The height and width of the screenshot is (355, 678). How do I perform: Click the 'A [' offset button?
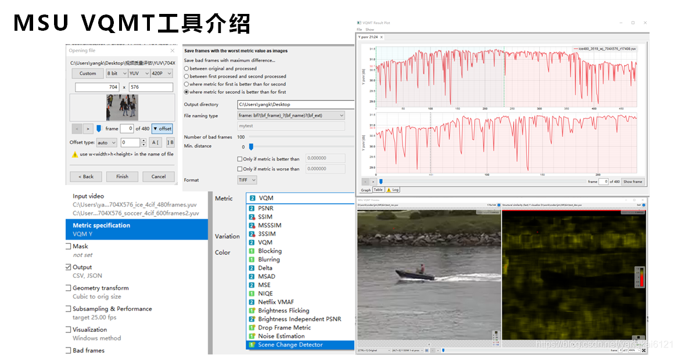click(155, 143)
